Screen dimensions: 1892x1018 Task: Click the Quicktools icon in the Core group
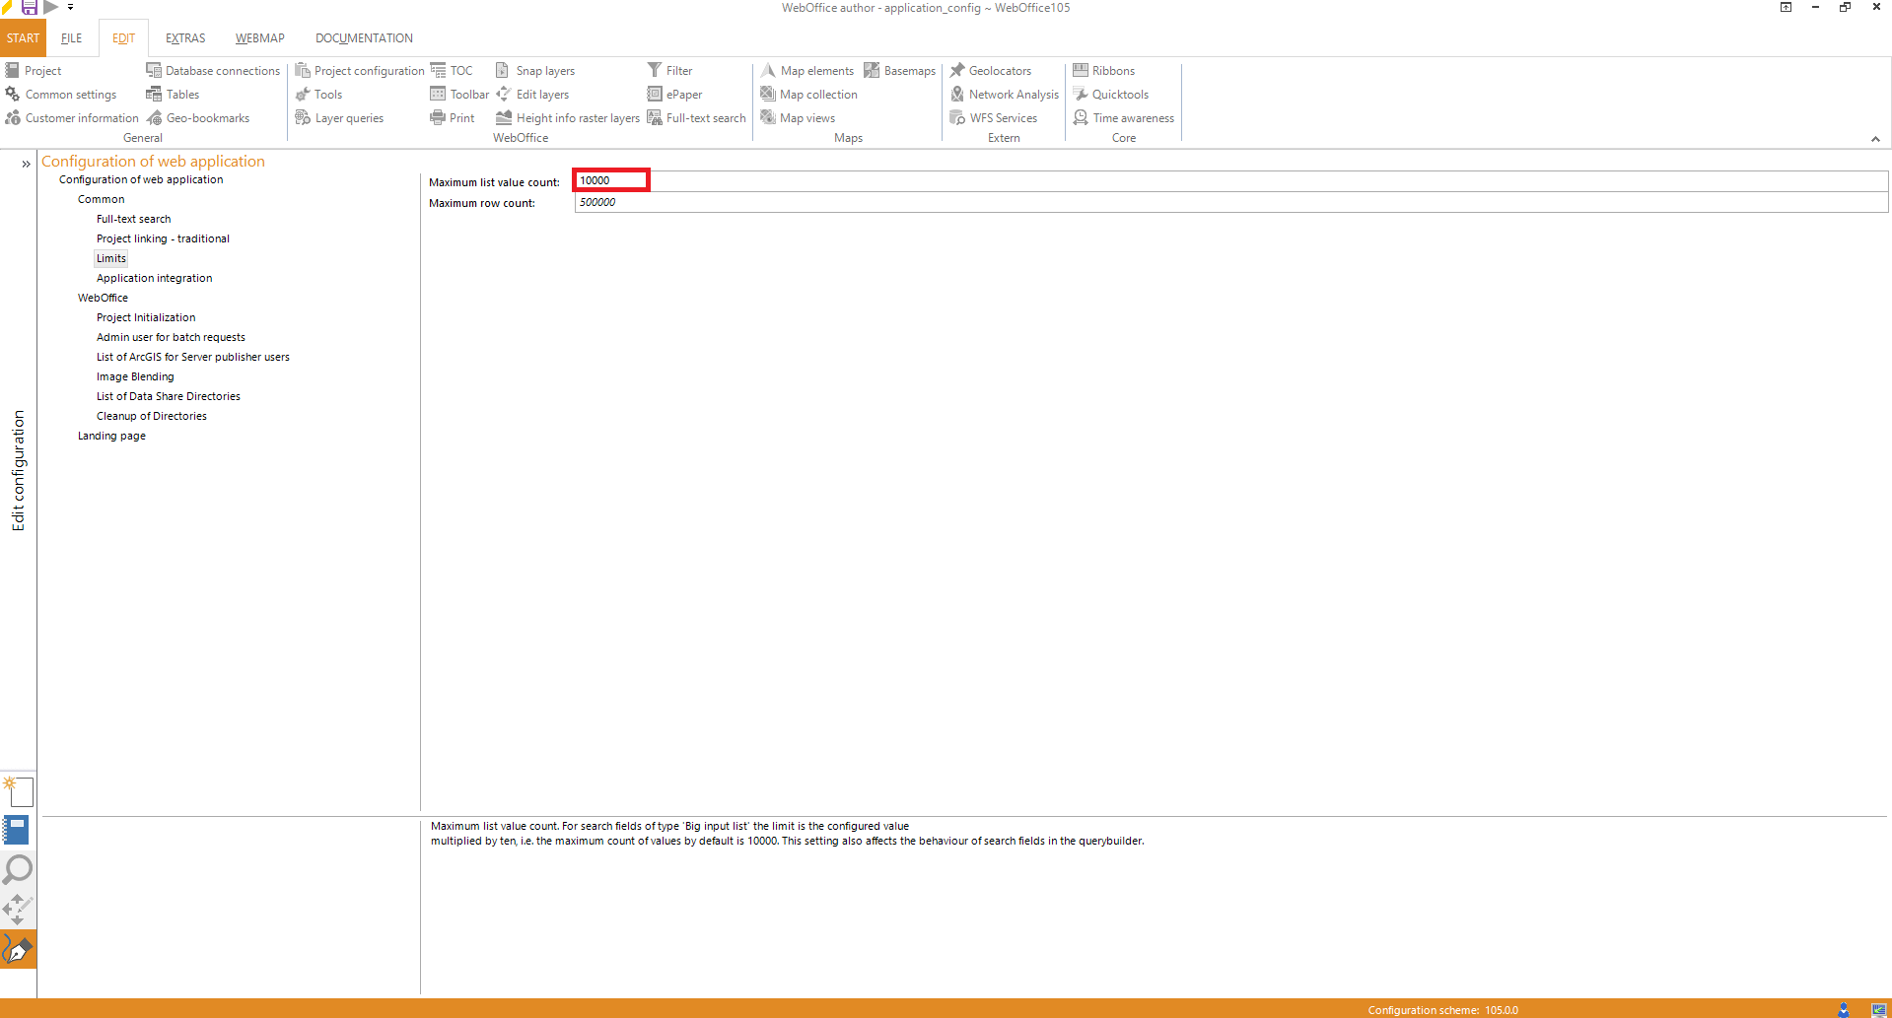(x=1112, y=94)
